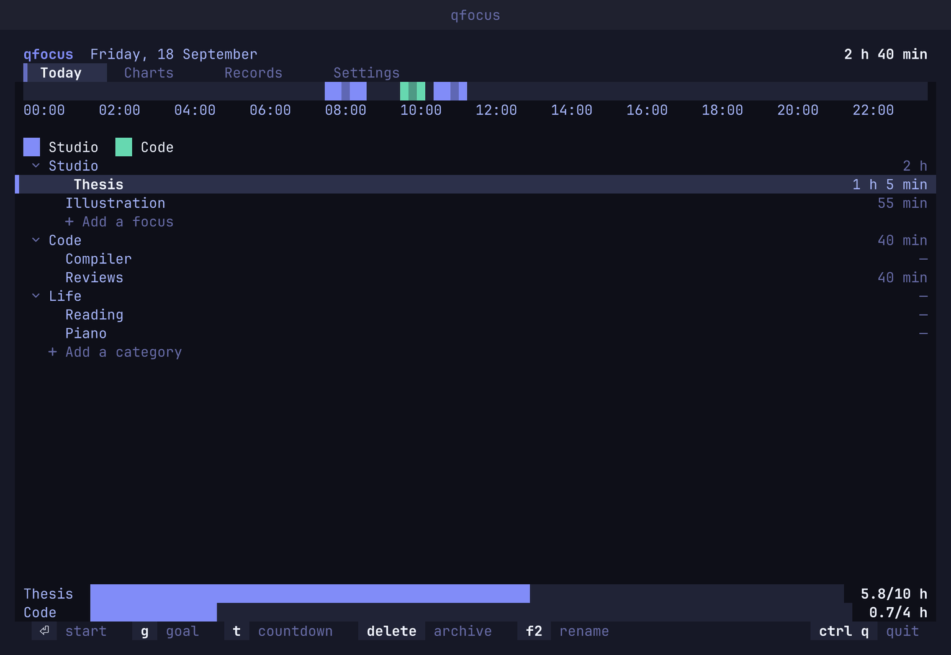Click the '55 min' Illustration duration

903,203
